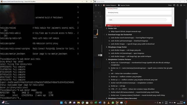This screenshot has height=105, width=187.
Task: Click the Share button in Notion
Action: pyautogui.click(x=170, y=5)
